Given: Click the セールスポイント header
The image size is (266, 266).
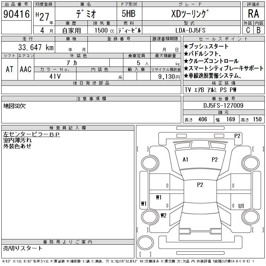Looking at the screenshot, I should (223, 39).
